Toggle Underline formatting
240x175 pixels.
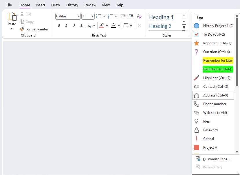(74, 25)
